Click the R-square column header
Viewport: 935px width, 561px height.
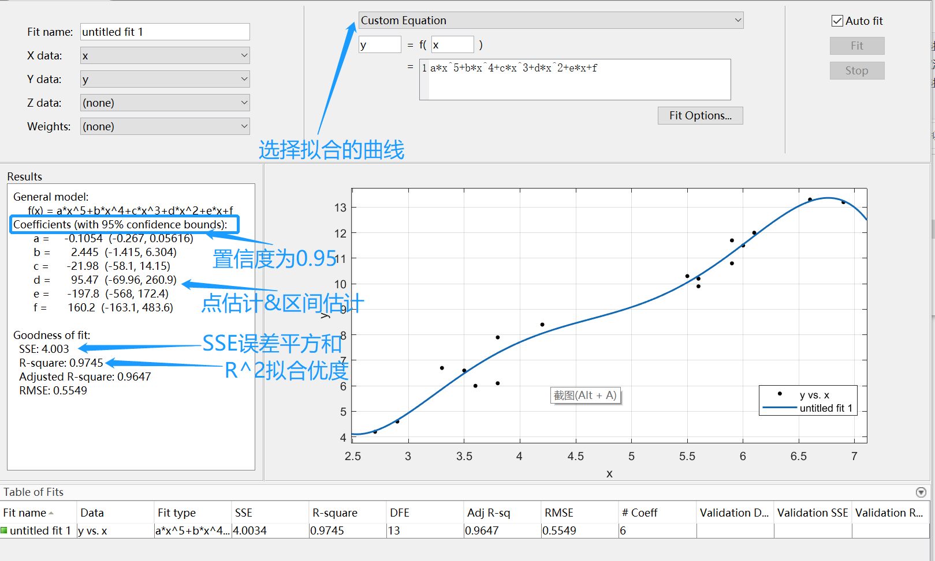(348, 513)
